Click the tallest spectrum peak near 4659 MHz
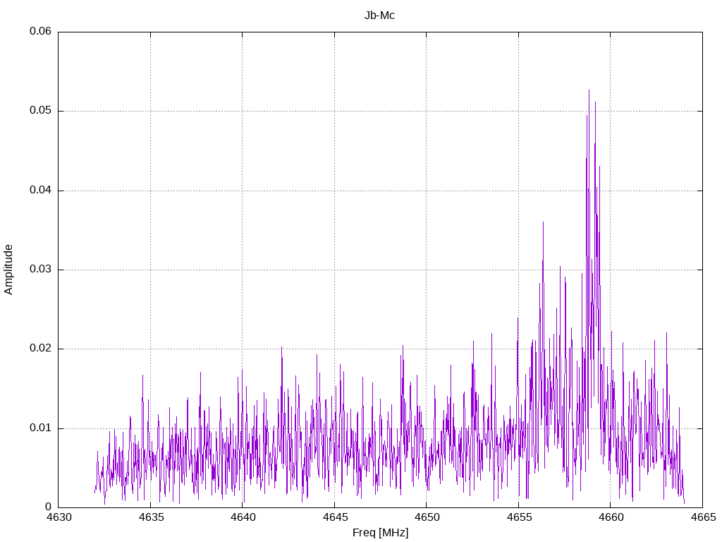Image resolution: width=722 pixels, height=542 pixels. pyautogui.click(x=589, y=90)
